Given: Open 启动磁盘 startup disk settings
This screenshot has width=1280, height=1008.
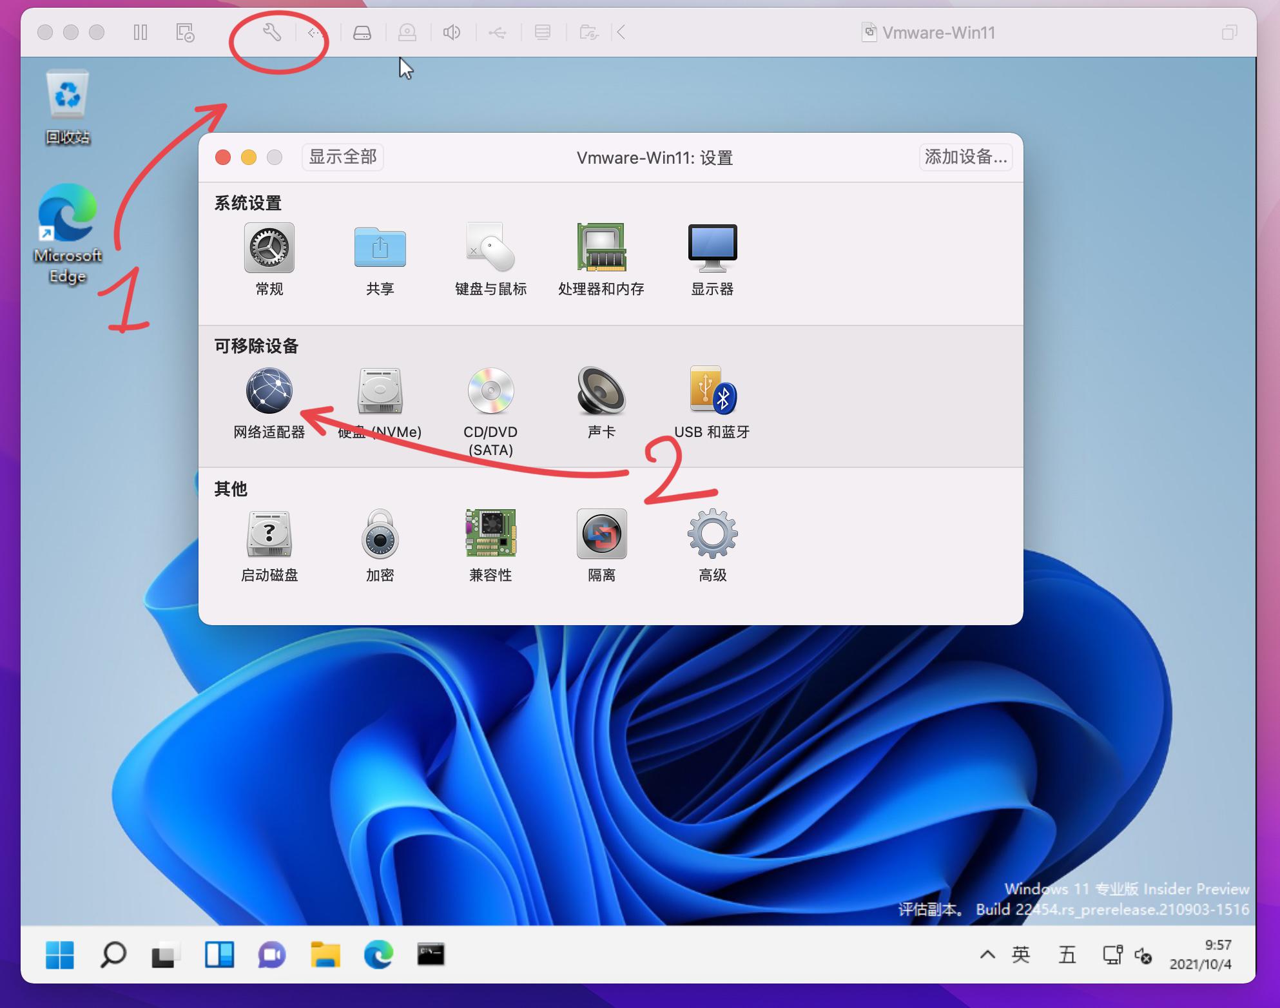Looking at the screenshot, I should (x=269, y=534).
